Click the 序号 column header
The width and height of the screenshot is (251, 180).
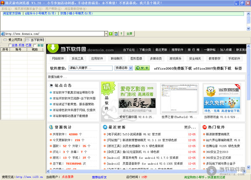[x=5, y=50]
